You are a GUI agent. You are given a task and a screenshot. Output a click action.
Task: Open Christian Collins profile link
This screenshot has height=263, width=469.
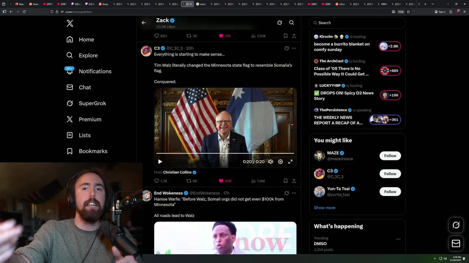point(177,172)
